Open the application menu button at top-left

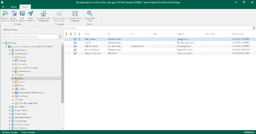(x=4, y=7)
